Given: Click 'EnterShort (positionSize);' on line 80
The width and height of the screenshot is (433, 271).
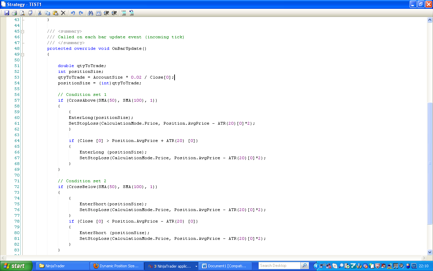Looking at the screenshot, I should pos(115,233).
